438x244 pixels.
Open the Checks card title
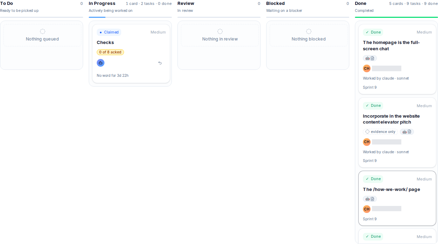[x=105, y=43]
